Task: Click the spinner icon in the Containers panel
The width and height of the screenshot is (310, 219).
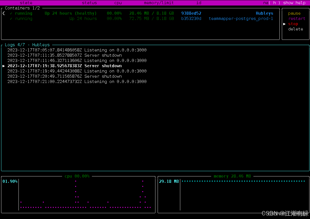Action: pyautogui.click(x=4, y=14)
